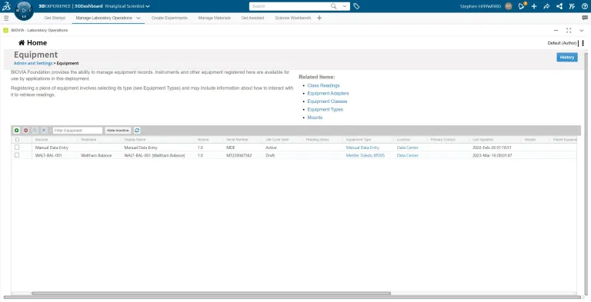
Task: Click the History button
Action: point(567,57)
